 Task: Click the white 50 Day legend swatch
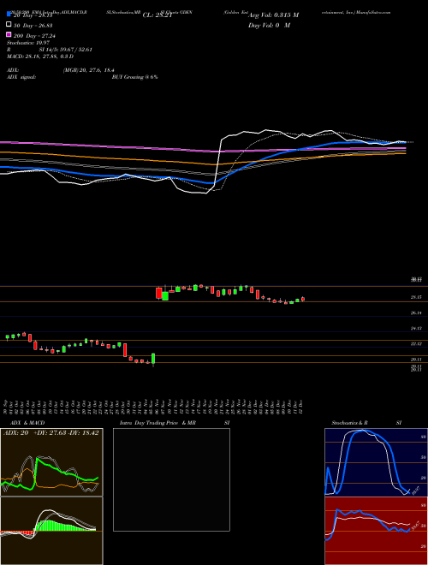click(9, 25)
